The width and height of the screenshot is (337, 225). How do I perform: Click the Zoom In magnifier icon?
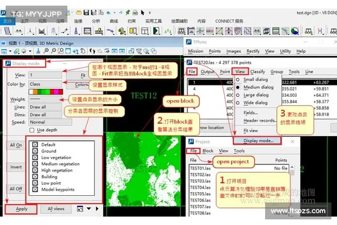[x=46, y=51]
